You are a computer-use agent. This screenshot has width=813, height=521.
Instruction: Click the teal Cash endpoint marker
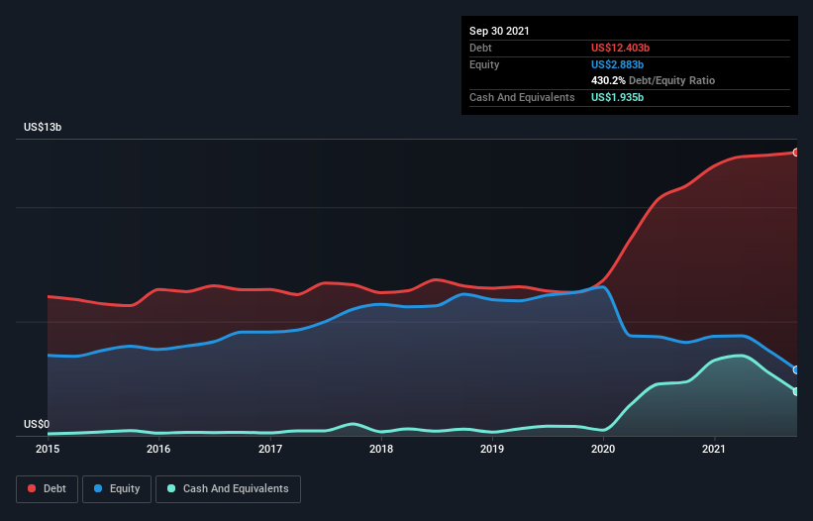796,391
